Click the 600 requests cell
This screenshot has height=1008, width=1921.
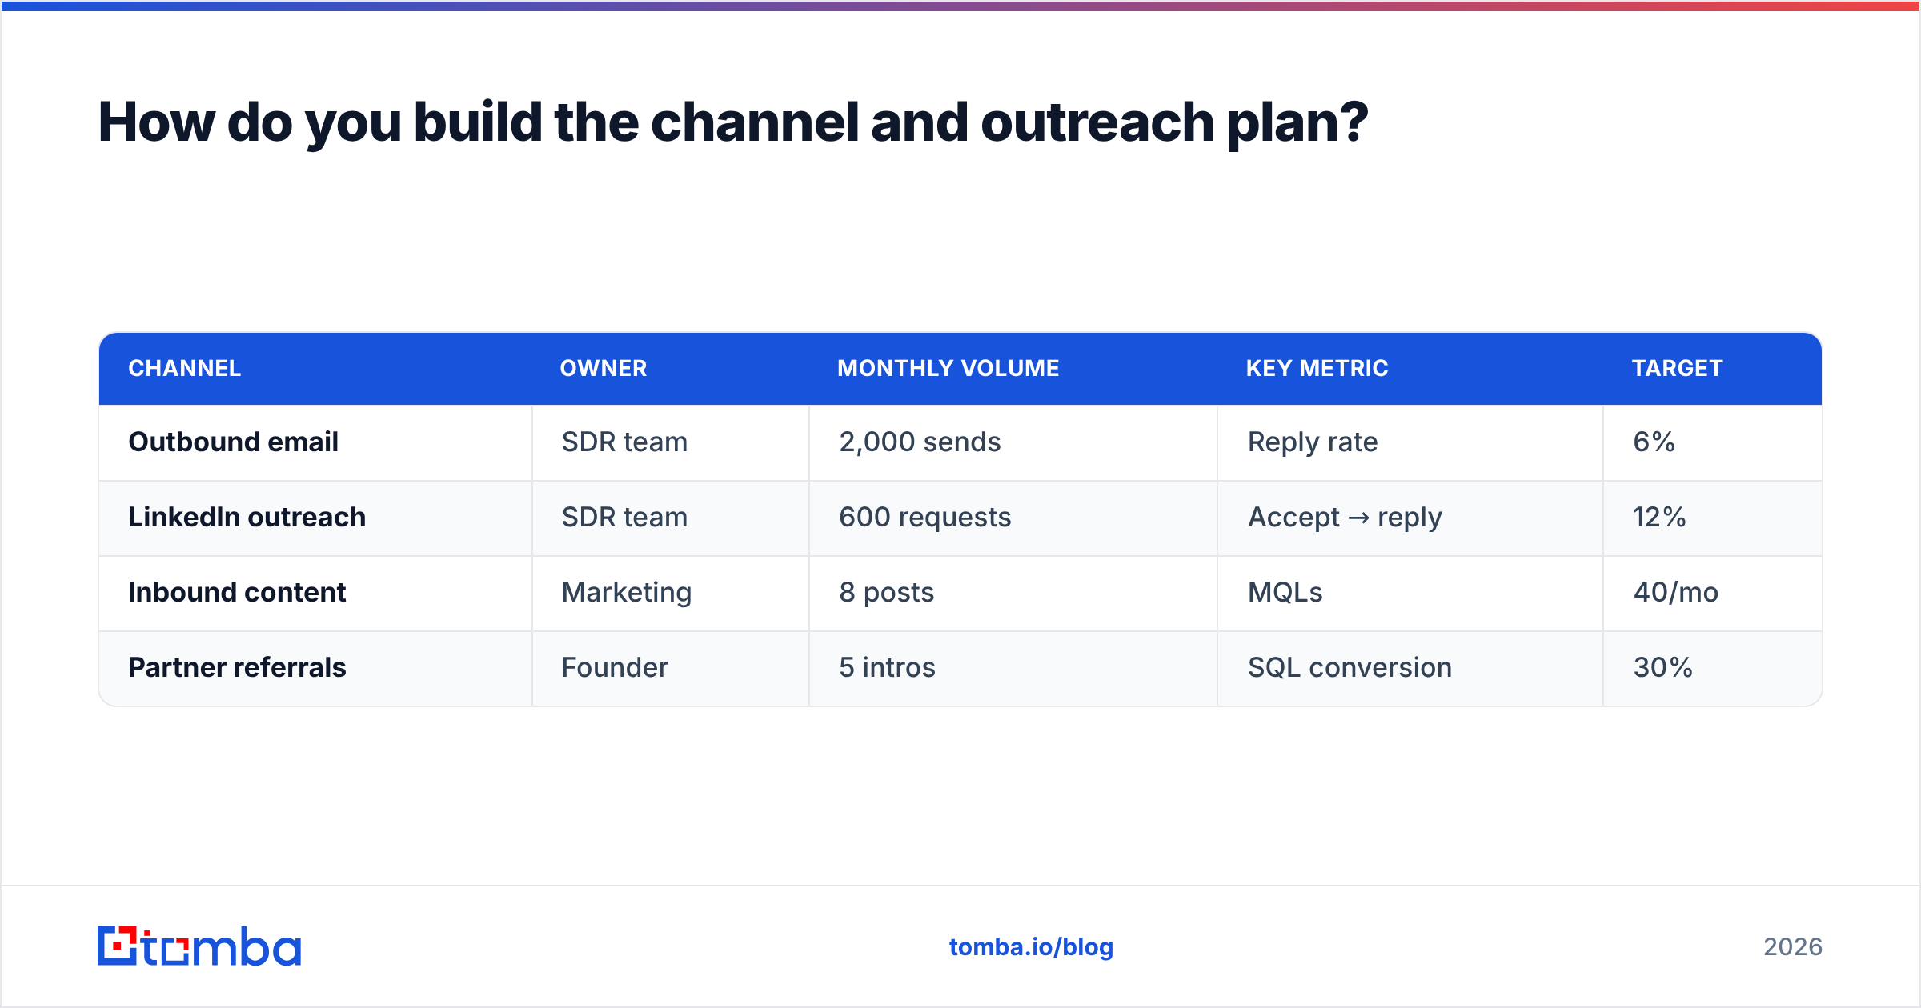click(x=1013, y=518)
